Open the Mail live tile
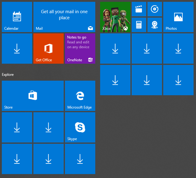 (x=64, y=17)
